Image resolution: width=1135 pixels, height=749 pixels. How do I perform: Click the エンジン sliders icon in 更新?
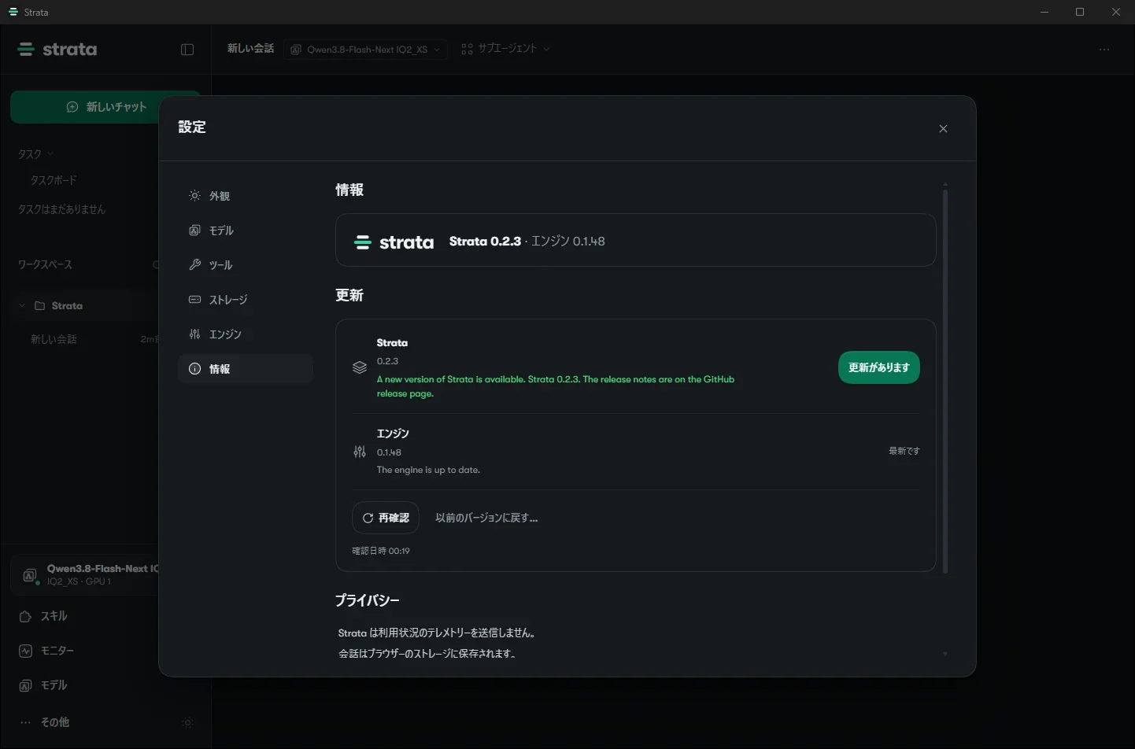tap(360, 452)
